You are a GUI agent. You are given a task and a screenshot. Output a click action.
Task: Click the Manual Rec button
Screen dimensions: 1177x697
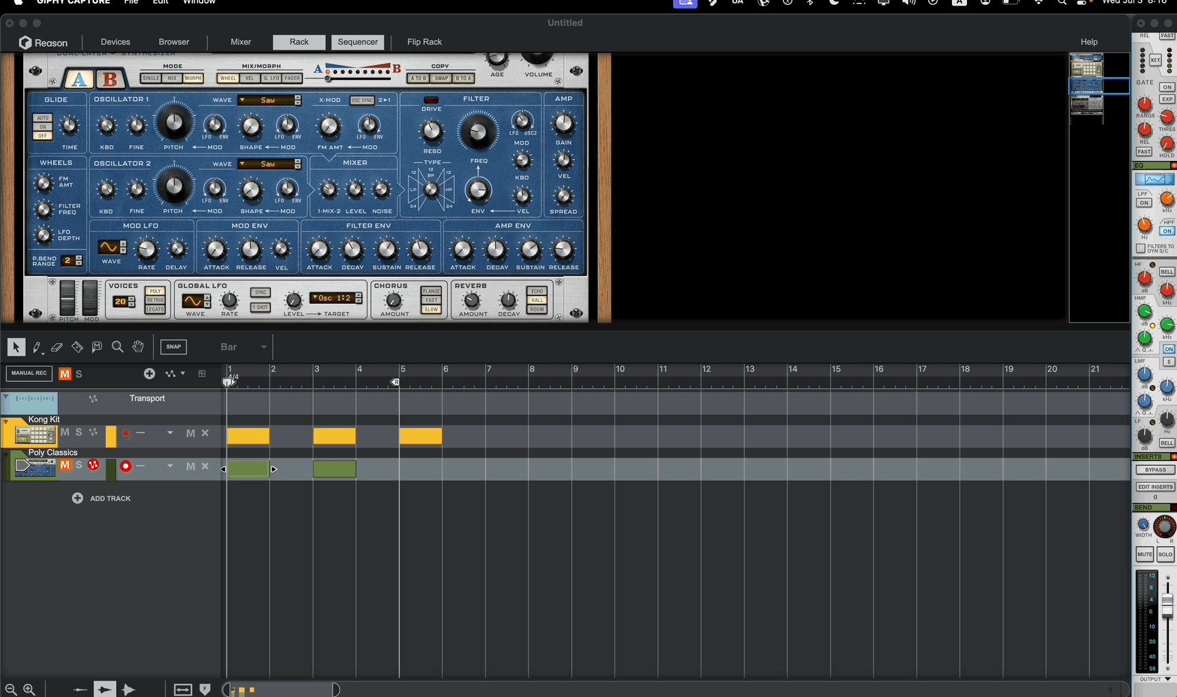click(x=29, y=374)
